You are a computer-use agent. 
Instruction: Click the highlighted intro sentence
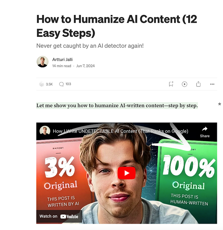117,105
